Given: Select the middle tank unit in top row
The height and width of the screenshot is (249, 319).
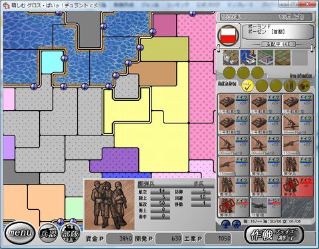Looking at the screenshot, I should click(265, 104).
